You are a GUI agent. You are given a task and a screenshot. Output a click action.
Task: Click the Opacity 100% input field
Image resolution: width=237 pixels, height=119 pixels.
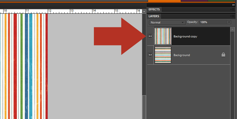(x=213, y=22)
